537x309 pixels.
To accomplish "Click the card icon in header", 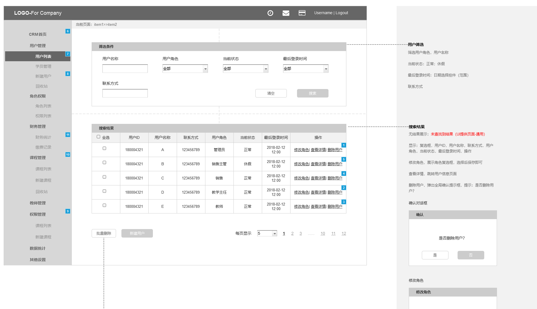I will click(x=302, y=13).
